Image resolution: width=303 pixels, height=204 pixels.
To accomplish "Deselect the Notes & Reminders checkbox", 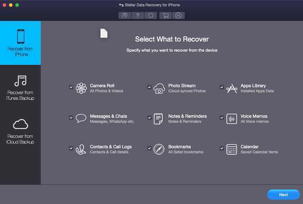I will pos(149,117).
